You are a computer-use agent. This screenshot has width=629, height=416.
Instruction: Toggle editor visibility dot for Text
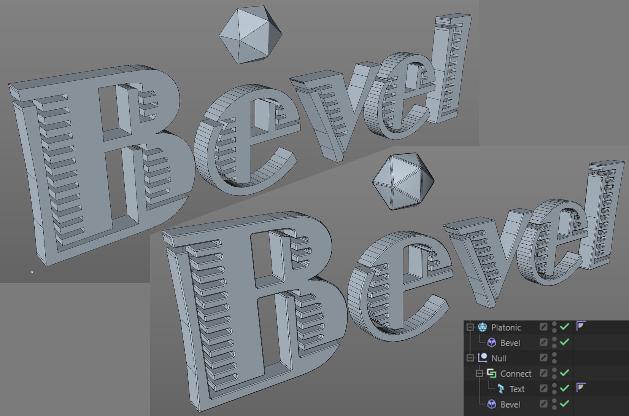[554, 386]
